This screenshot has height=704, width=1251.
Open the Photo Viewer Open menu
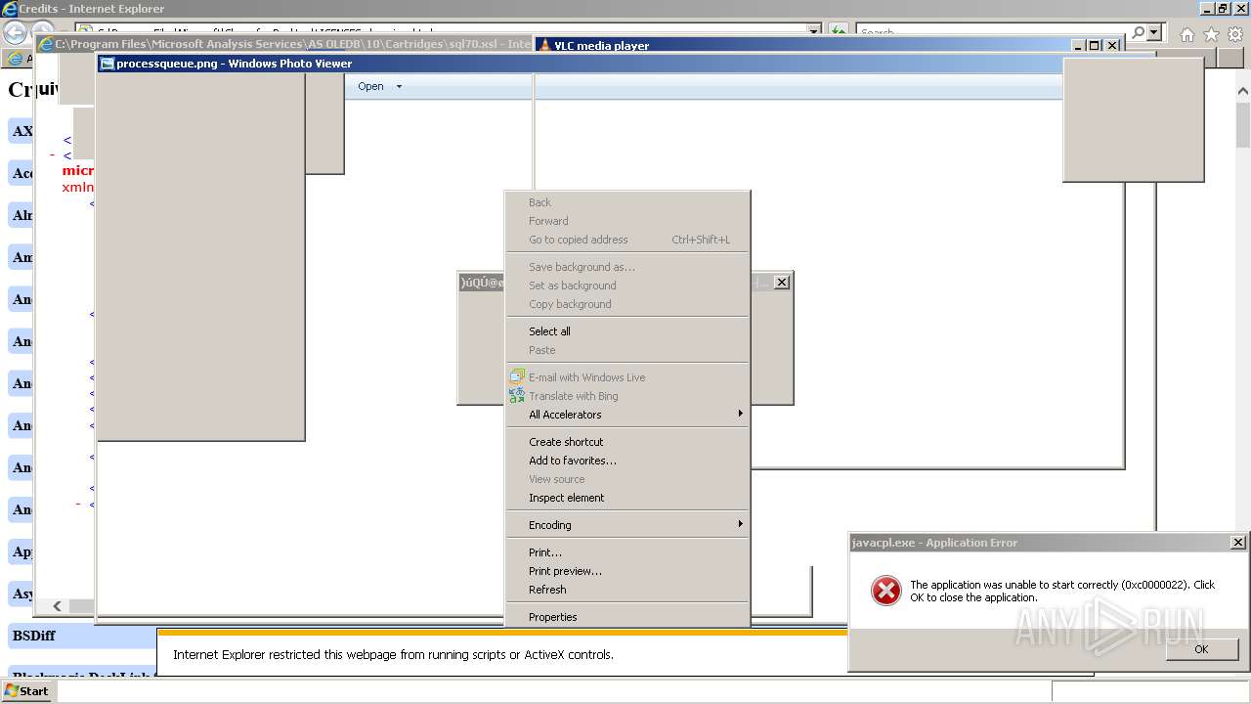point(370,86)
